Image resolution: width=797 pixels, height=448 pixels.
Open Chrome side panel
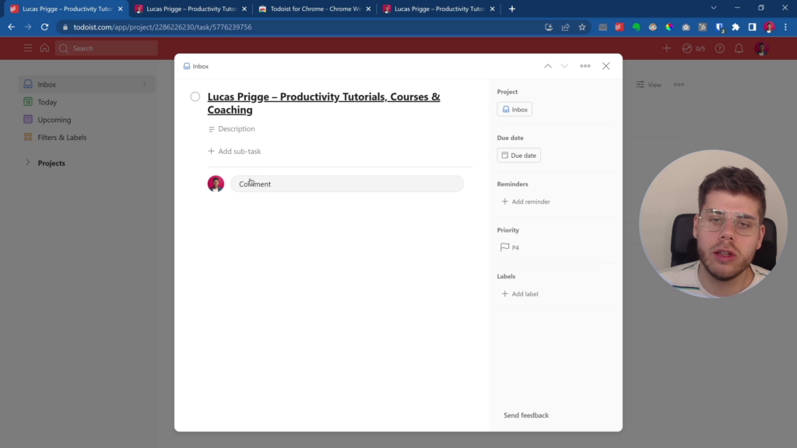(753, 27)
